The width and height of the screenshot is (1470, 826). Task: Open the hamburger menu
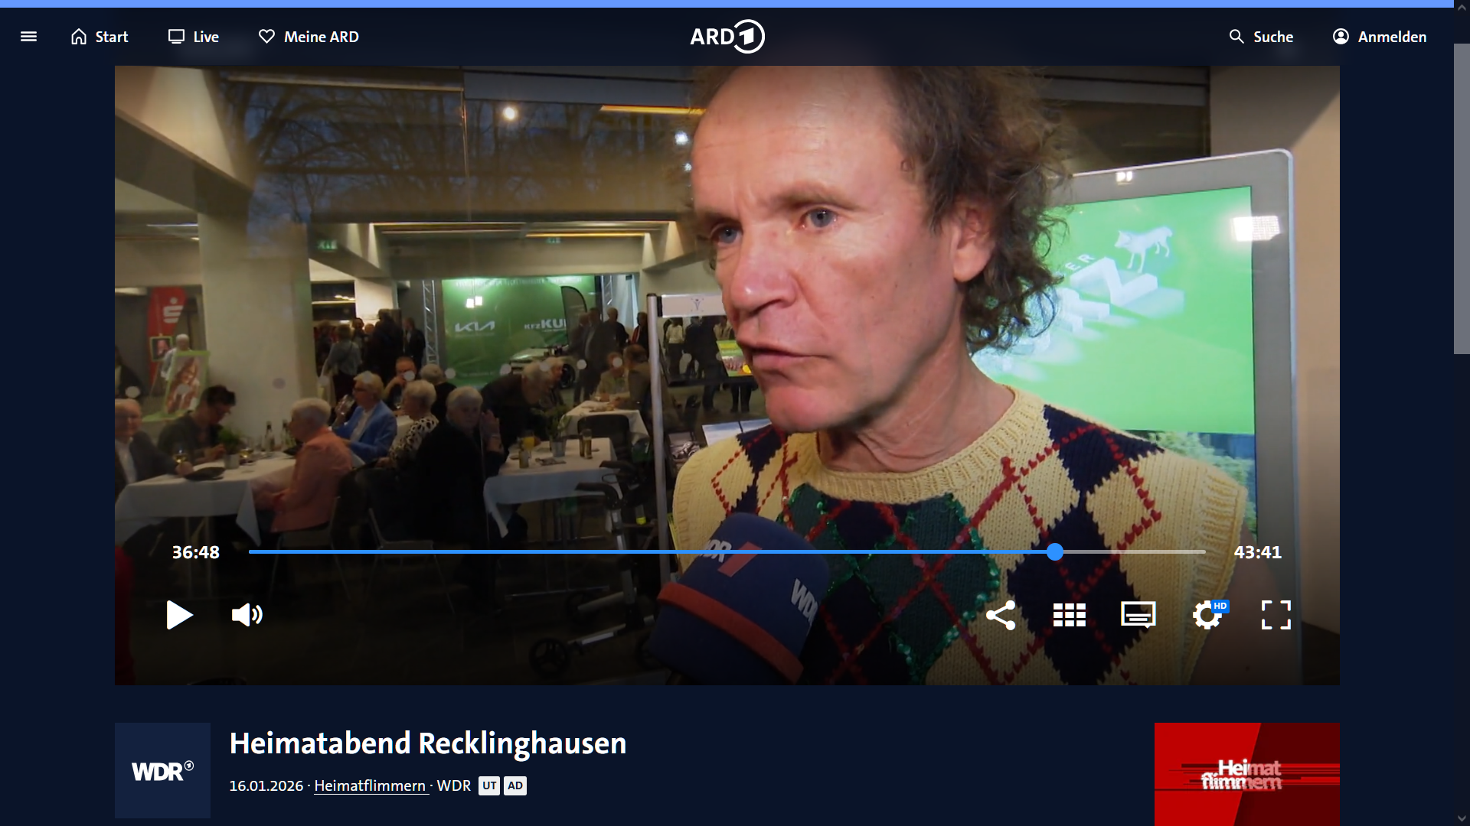tap(28, 37)
